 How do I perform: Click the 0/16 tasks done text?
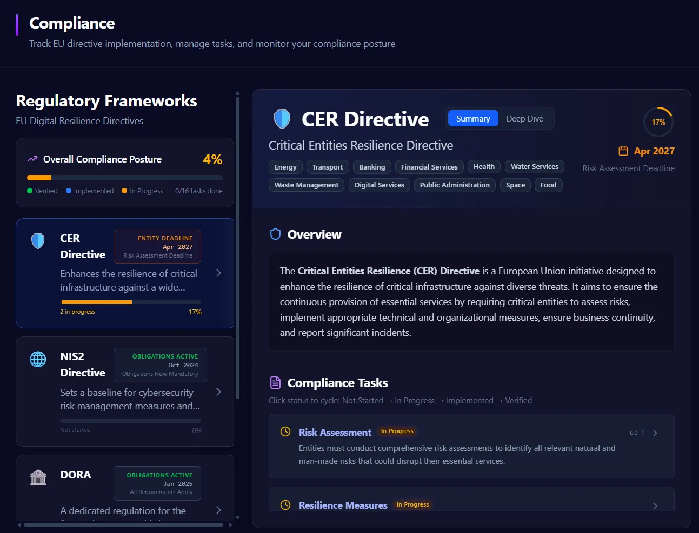(x=199, y=191)
